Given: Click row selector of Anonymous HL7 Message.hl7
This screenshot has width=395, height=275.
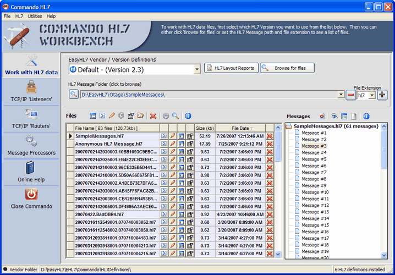Looking at the screenshot, I should [70, 144].
